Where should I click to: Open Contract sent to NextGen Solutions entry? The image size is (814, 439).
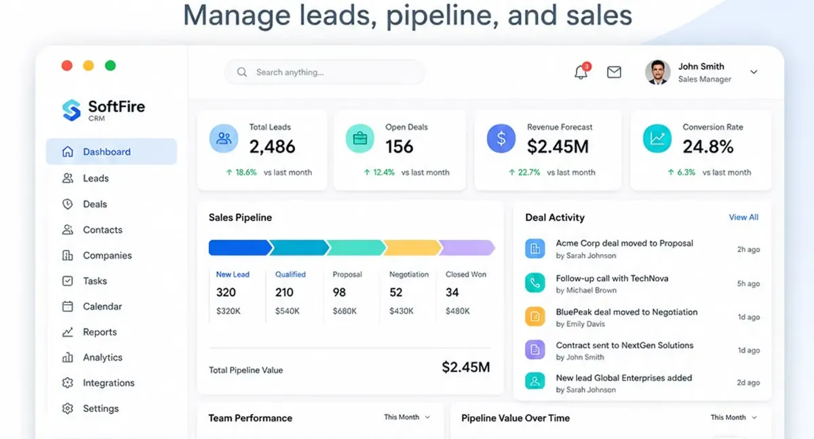[x=624, y=345]
